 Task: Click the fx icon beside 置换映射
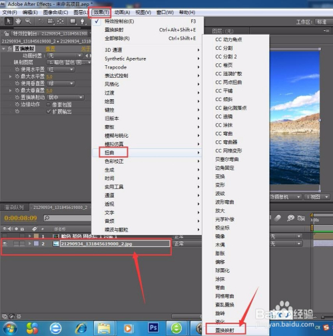pos(10,49)
